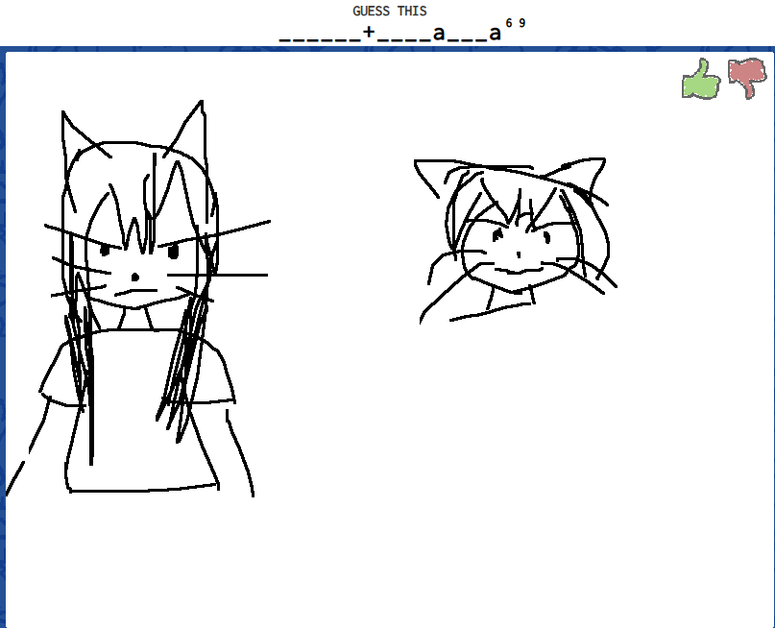Click the small cat's left eye
The image size is (775, 628).
pos(497,234)
